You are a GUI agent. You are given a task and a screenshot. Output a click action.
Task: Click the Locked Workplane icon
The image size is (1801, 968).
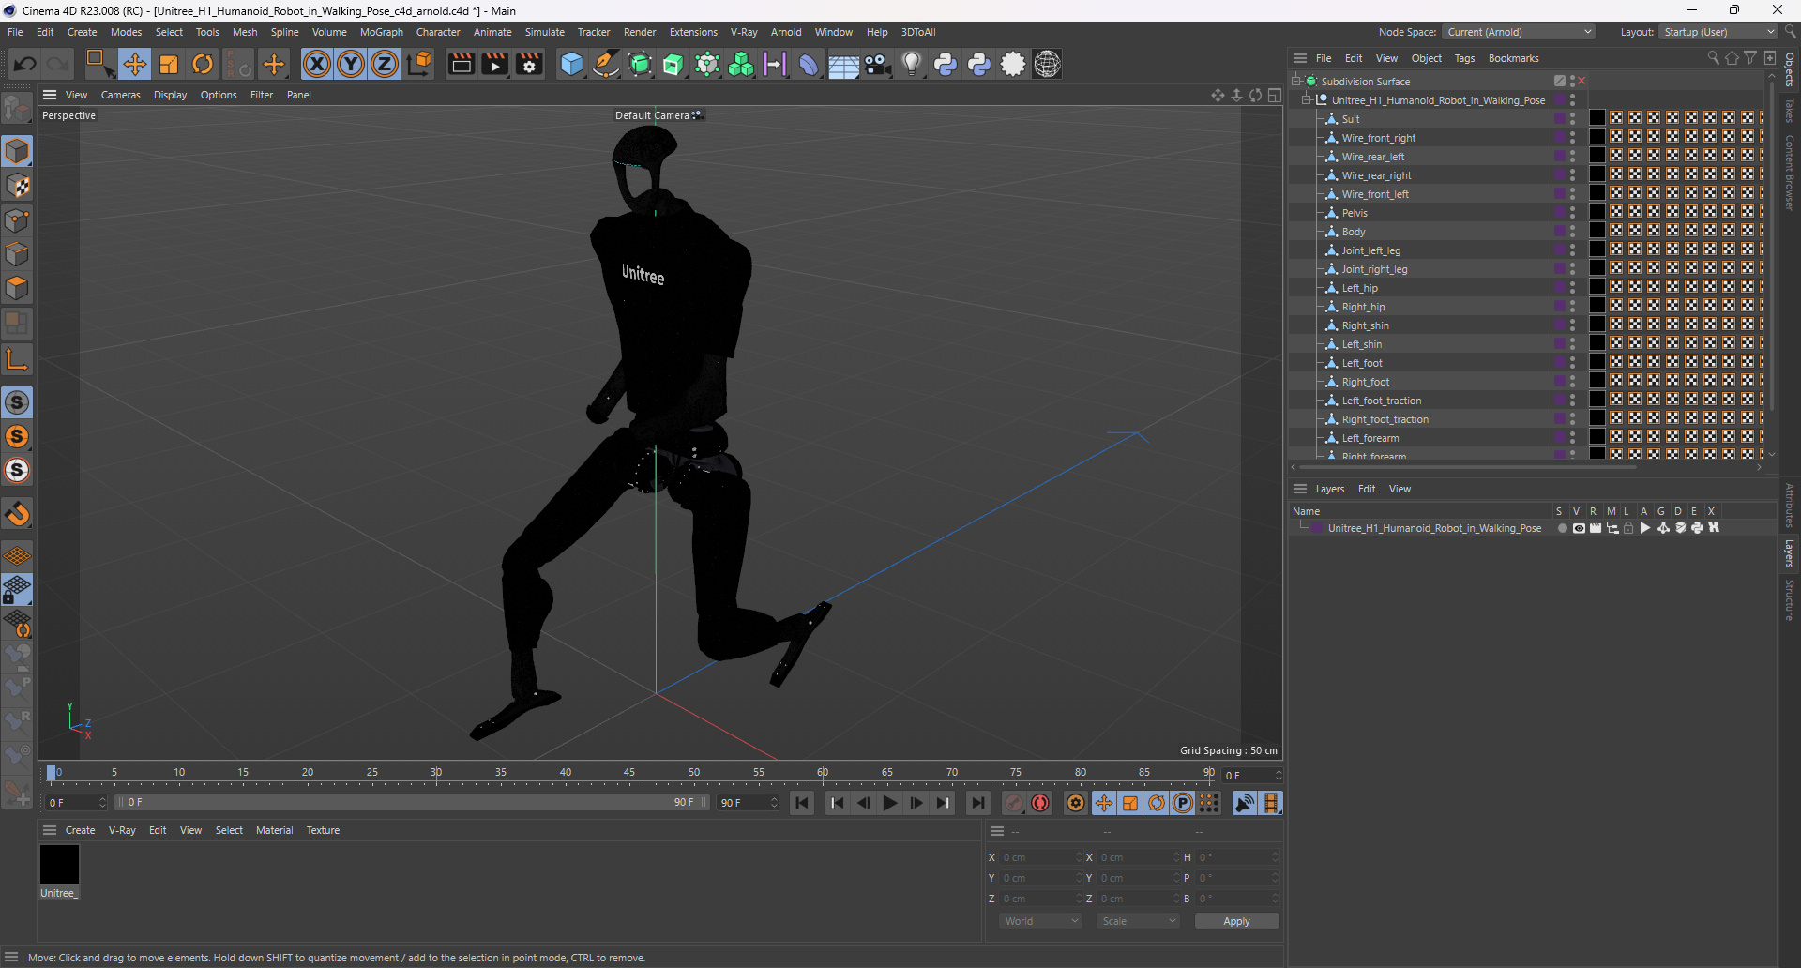(17, 590)
